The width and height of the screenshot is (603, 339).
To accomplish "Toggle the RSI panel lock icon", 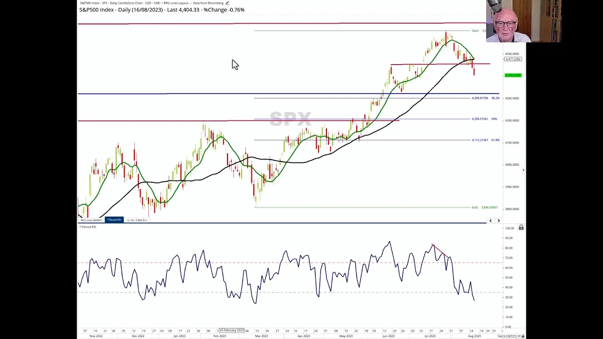I will 521,228.
